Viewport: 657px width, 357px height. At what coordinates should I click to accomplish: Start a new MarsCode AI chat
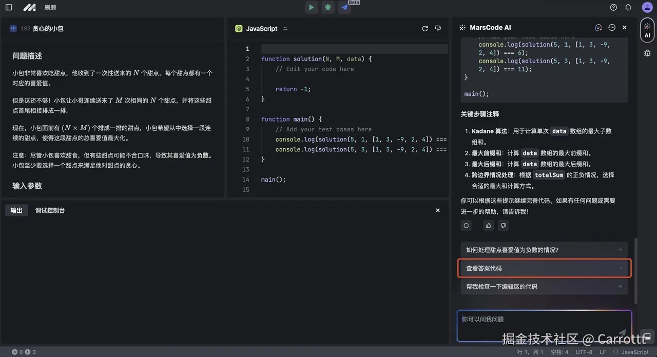pyautogui.click(x=598, y=27)
